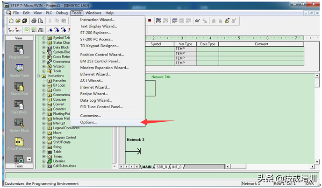This screenshot has height=188, width=322.
Task: Click the Delete Network toolbar icon
Action: 18,30
